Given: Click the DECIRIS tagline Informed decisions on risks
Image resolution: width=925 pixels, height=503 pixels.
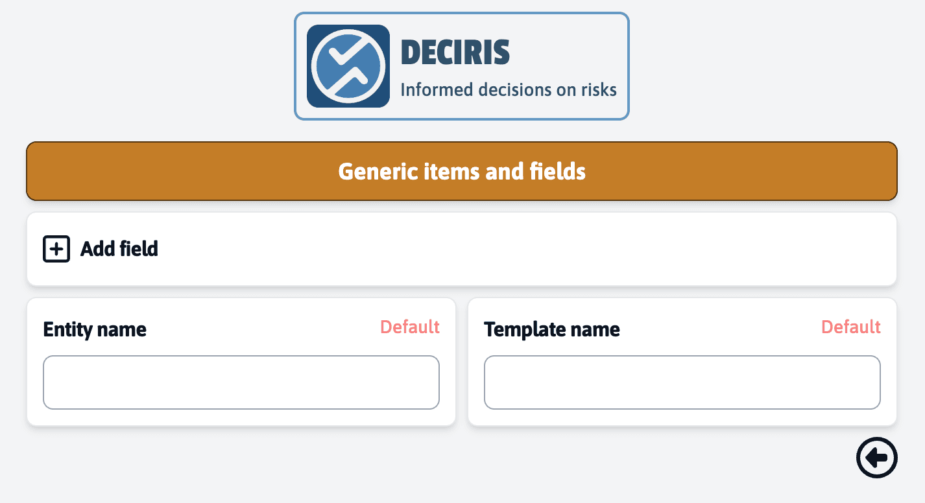Looking at the screenshot, I should click(x=509, y=89).
